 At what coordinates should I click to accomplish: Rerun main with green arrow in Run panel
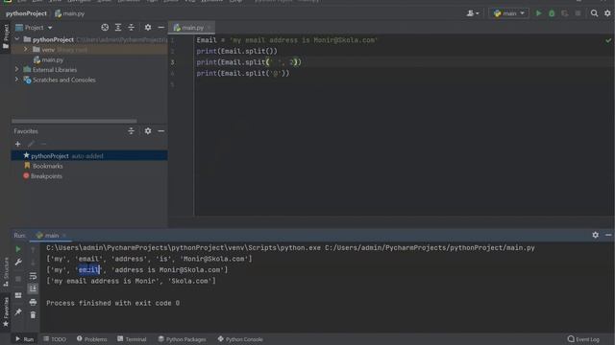click(x=18, y=249)
